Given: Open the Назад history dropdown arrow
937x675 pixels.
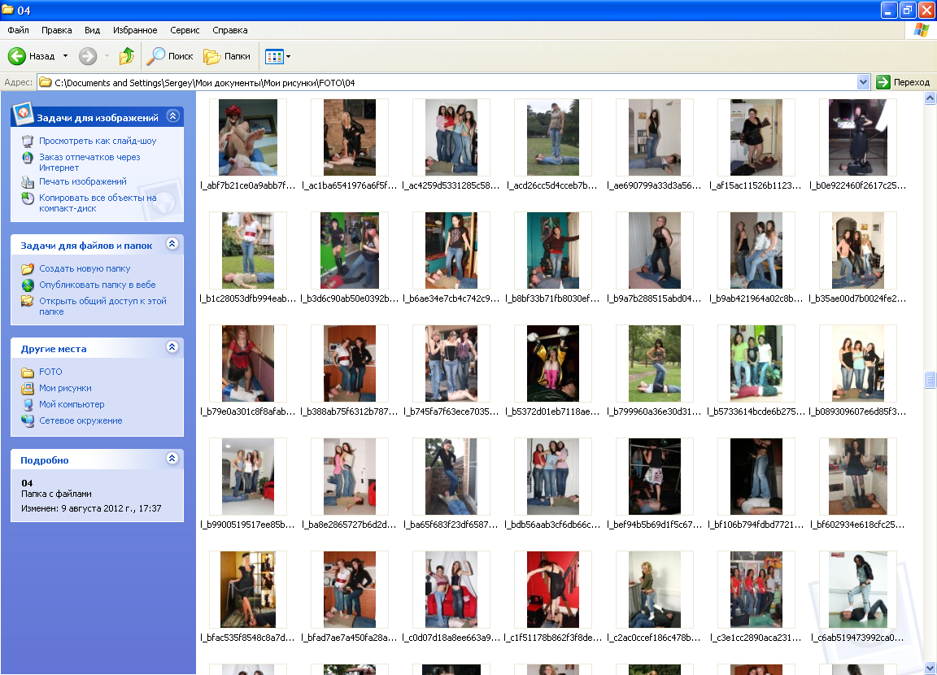Looking at the screenshot, I should click(x=65, y=56).
